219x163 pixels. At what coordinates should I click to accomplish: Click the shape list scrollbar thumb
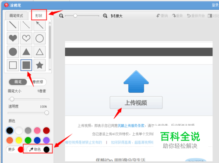[x=50, y=42]
